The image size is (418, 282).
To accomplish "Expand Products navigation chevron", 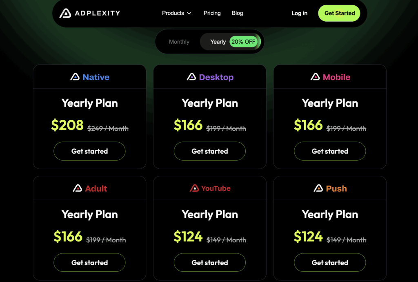I will click(x=189, y=13).
